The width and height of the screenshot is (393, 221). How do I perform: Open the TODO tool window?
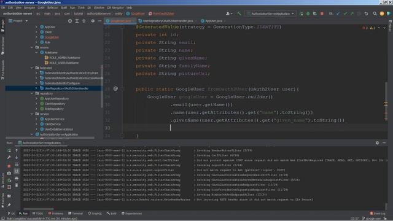point(37,214)
